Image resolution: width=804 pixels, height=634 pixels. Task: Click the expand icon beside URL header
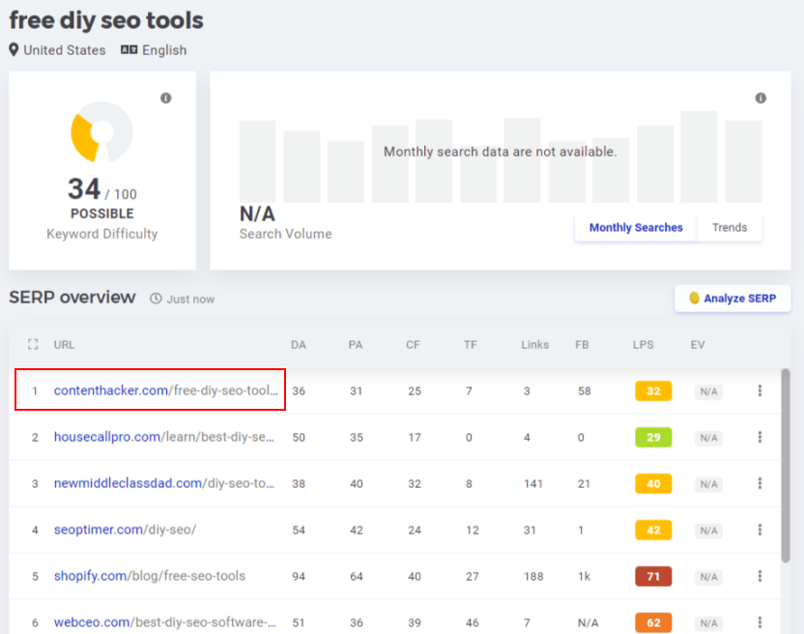[x=33, y=345]
